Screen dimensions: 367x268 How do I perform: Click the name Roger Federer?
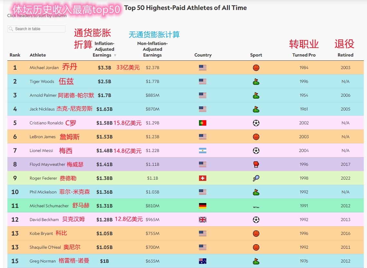[x=43, y=178]
